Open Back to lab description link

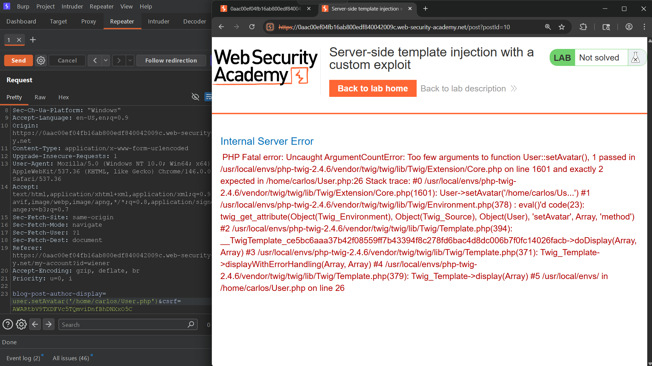(x=469, y=89)
